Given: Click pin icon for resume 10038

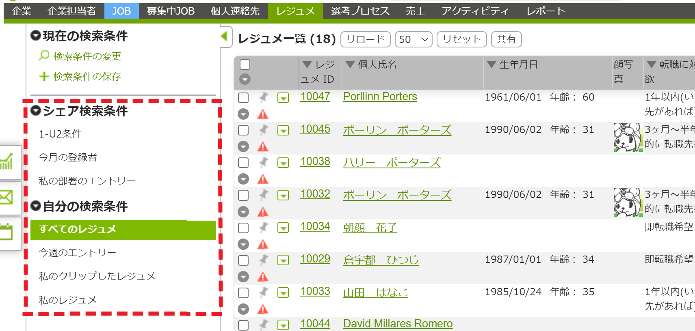Looking at the screenshot, I should click(x=264, y=162).
